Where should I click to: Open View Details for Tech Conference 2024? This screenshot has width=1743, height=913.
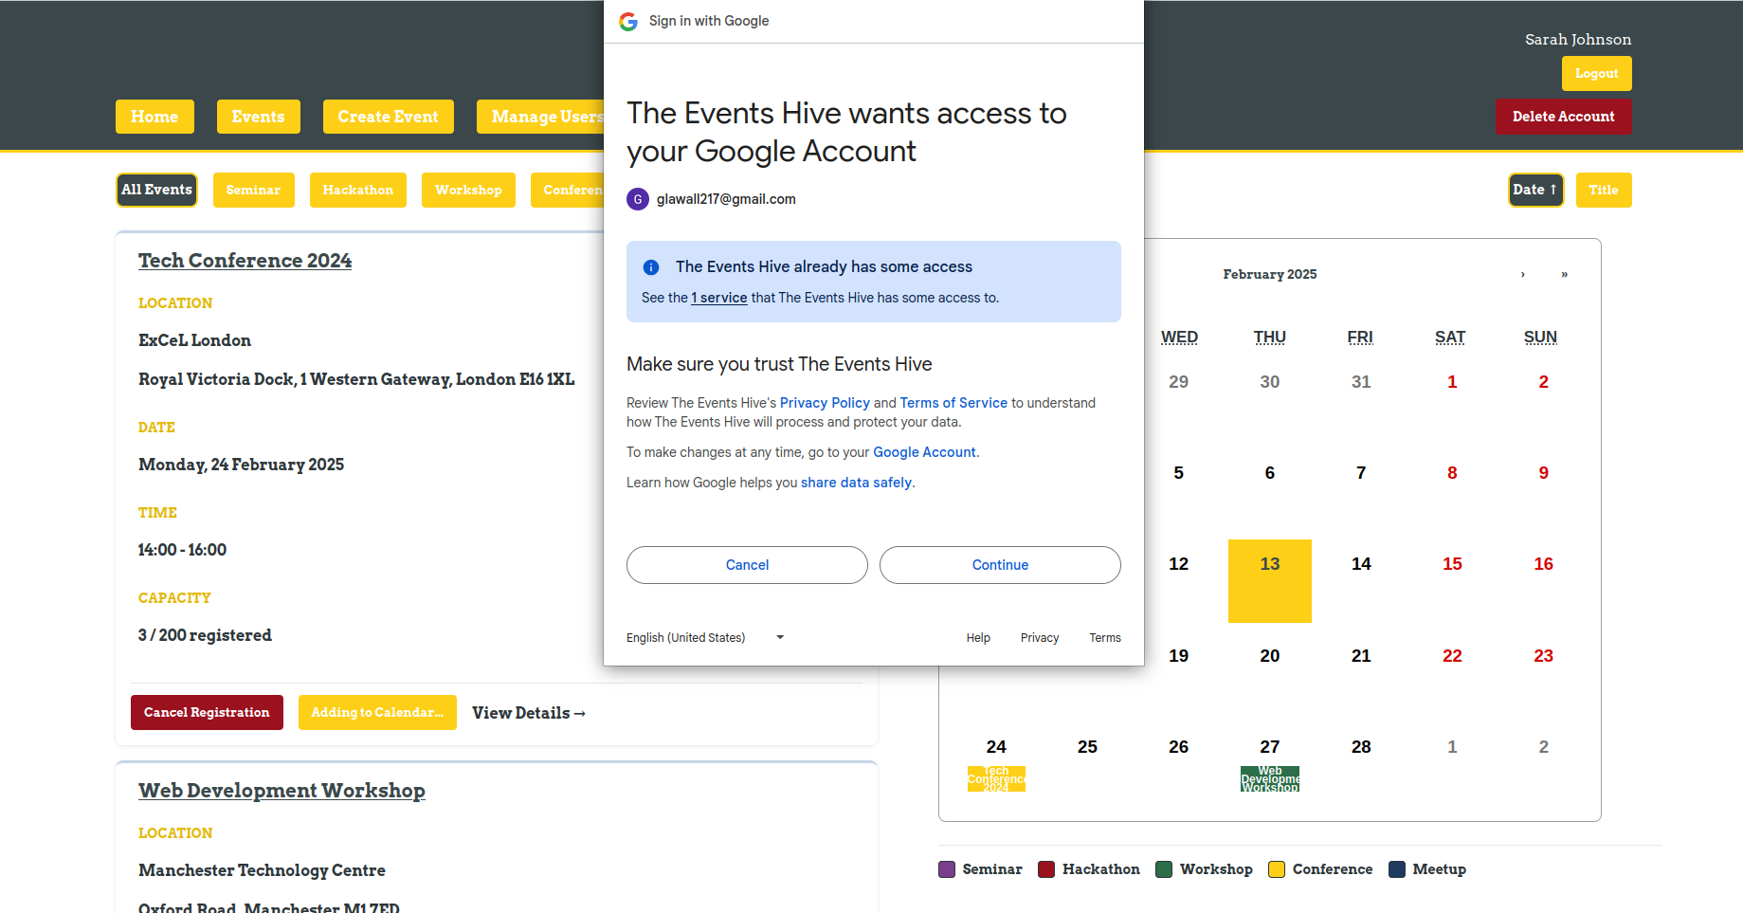tap(529, 713)
